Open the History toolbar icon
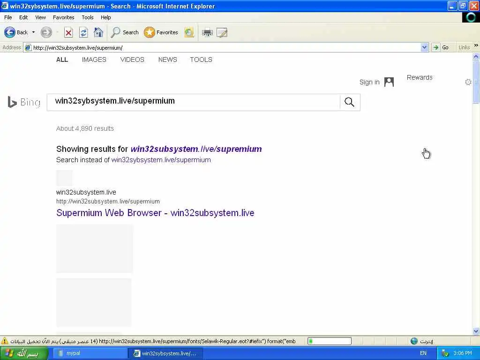This screenshot has height=360, width=480. point(189,32)
